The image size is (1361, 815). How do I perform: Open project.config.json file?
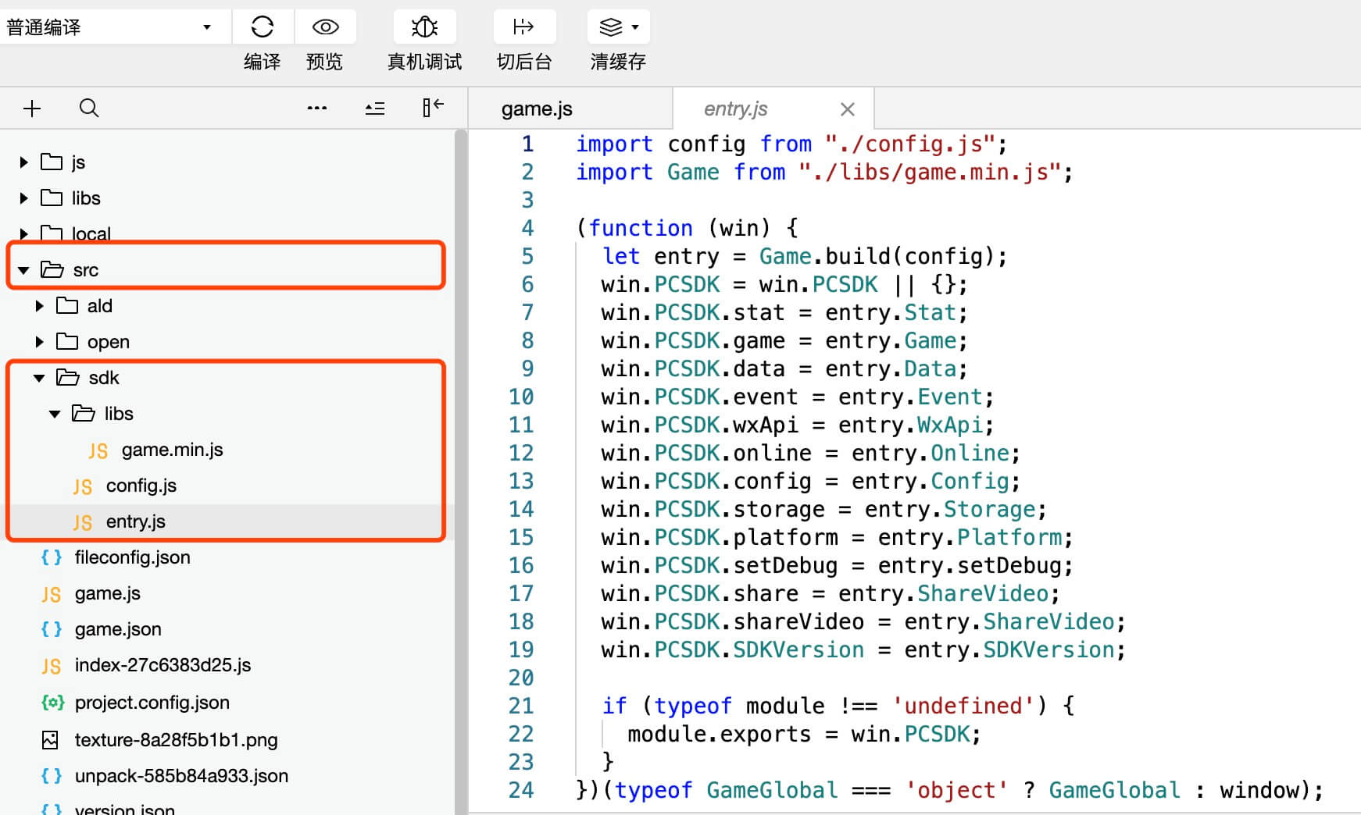(x=152, y=703)
